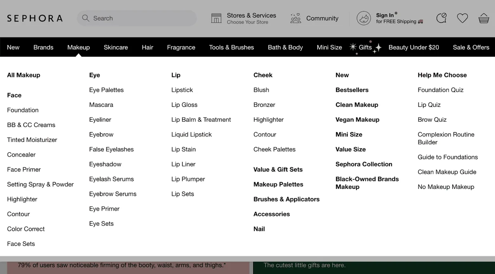Open the Clean Makeup Guide link
Viewport: 495px width, 274px height.
tap(447, 172)
